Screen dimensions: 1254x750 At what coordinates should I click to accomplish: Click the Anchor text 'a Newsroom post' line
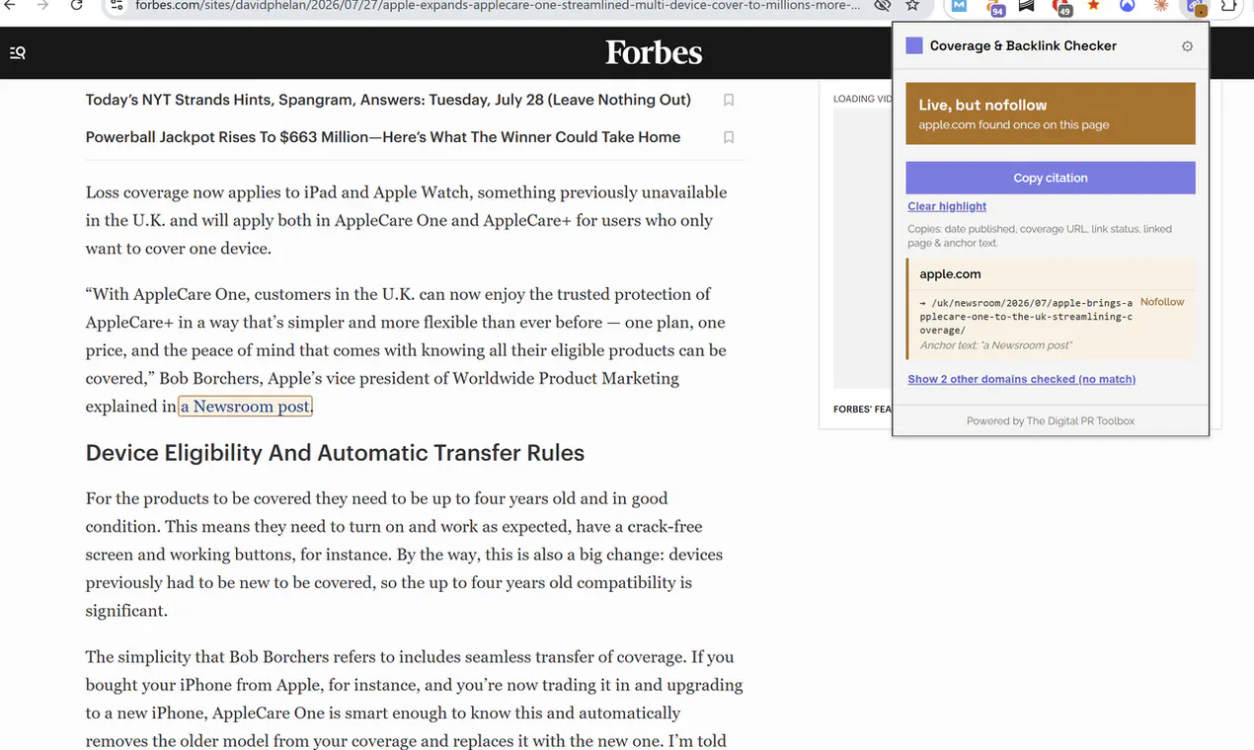pyautogui.click(x=995, y=345)
